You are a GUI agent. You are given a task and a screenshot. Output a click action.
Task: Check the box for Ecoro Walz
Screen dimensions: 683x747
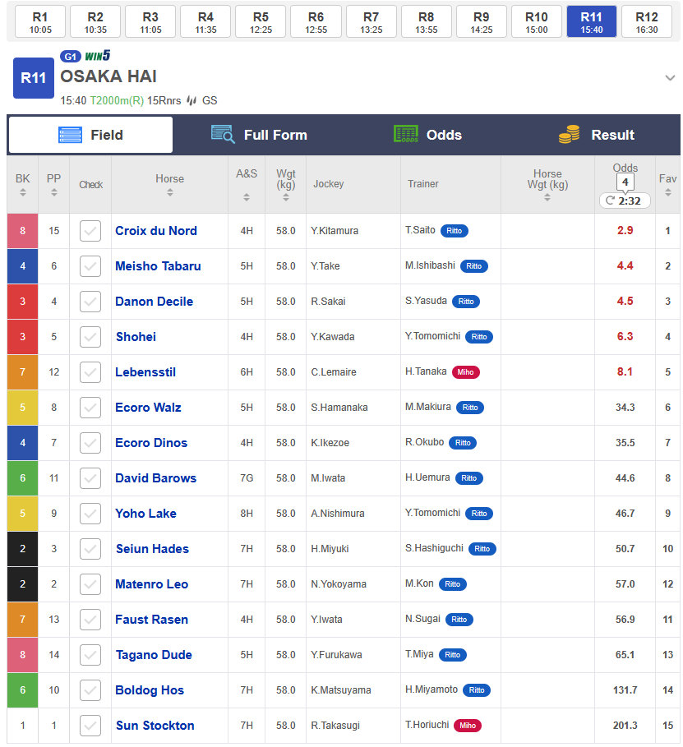coord(90,408)
